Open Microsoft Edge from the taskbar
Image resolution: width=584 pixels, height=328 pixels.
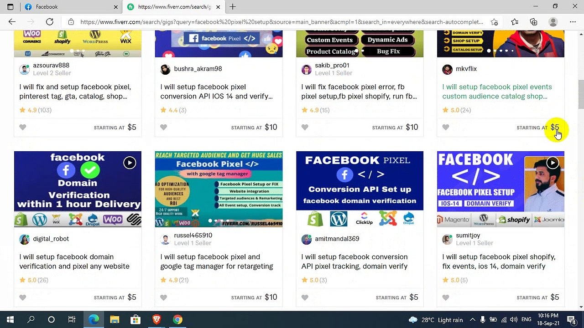click(94, 320)
